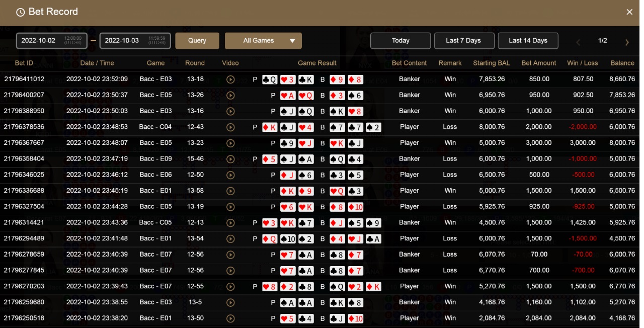Click the Query button
This screenshot has width=644, height=328.
[x=197, y=41]
